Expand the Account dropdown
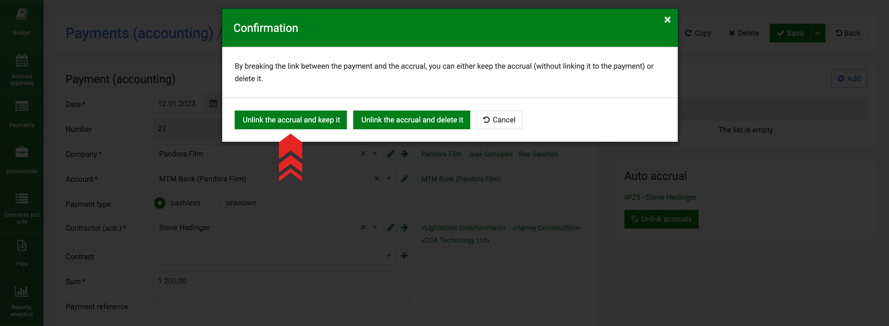The width and height of the screenshot is (889, 326). click(x=388, y=179)
